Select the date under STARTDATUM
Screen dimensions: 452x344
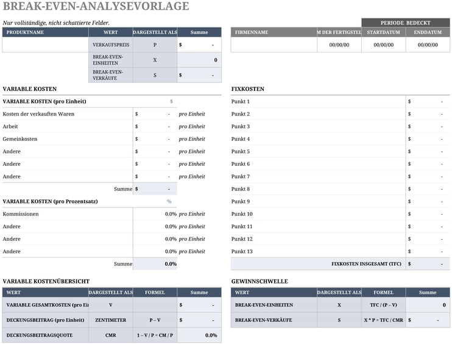[383, 45]
